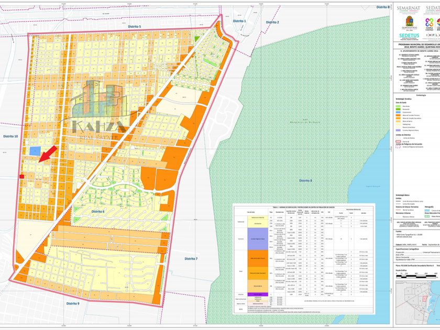Click the zoning regulations table header
This screenshot has height=330, width=440.
tap(303, 206)
